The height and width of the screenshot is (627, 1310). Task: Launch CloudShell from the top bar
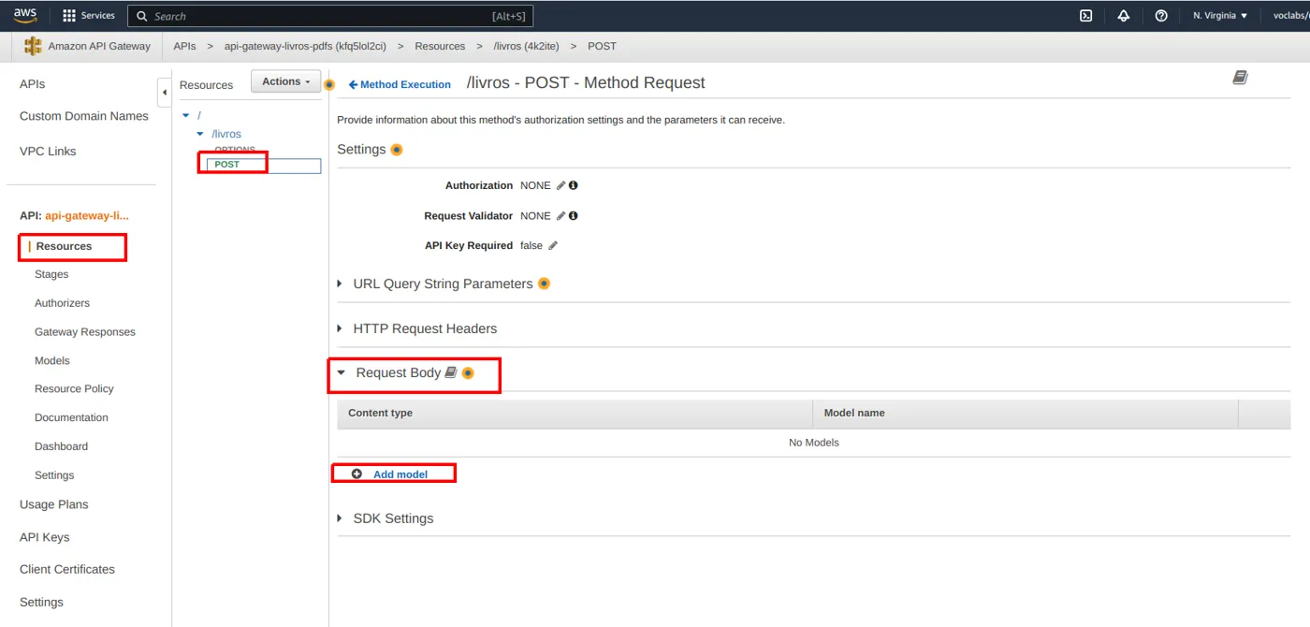coord(1085,16)
